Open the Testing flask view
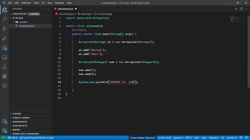Image resolution: width=250 pixels, height=140 pixels. (4, 67)
